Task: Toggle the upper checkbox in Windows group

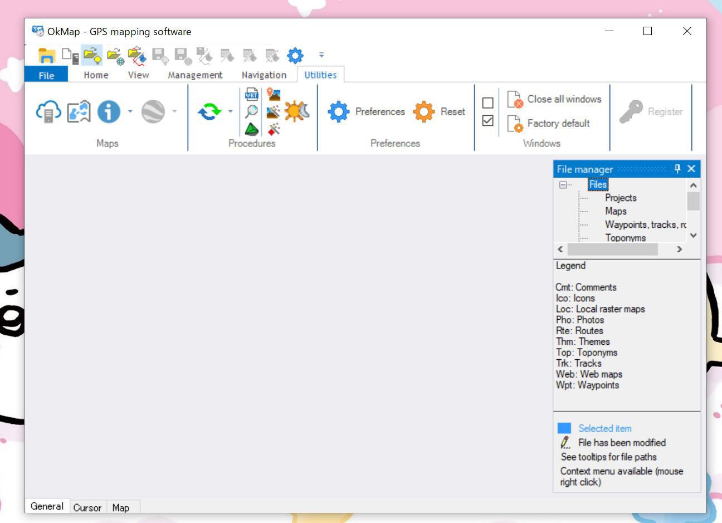Action: click(487, 102)
